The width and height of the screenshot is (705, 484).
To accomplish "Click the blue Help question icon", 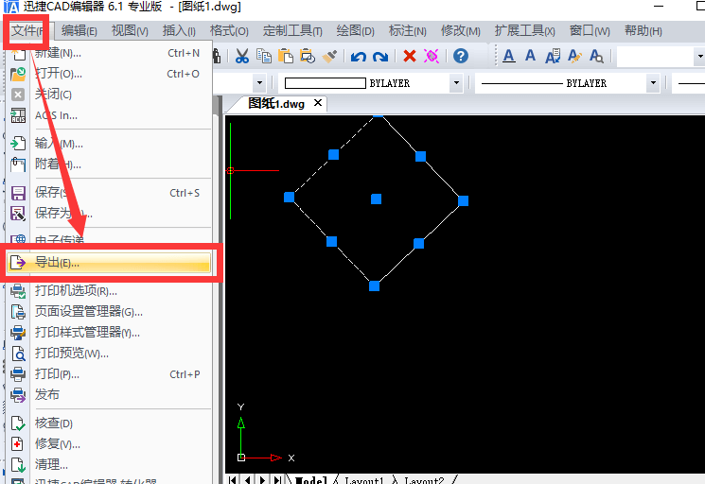I will pos(461,56).
